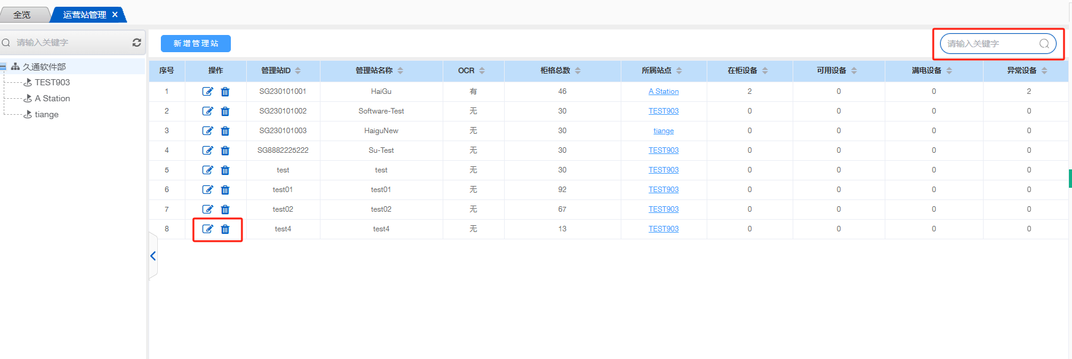
Task: Open TEST903 link in test01 row
Action: pos(664,190)
